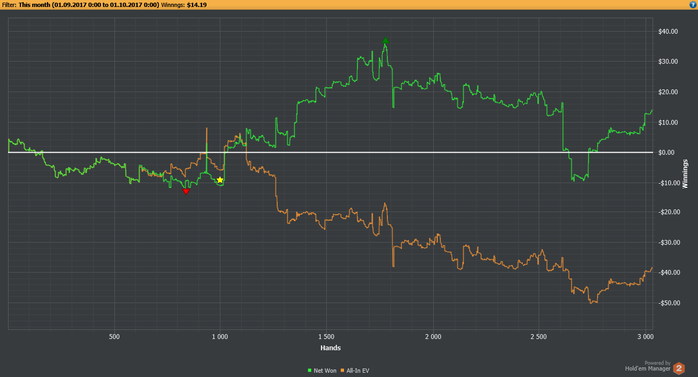Click the $20.00 y-axis label
The height and width of the screenshot is (377, 698).
coord(668,92)
